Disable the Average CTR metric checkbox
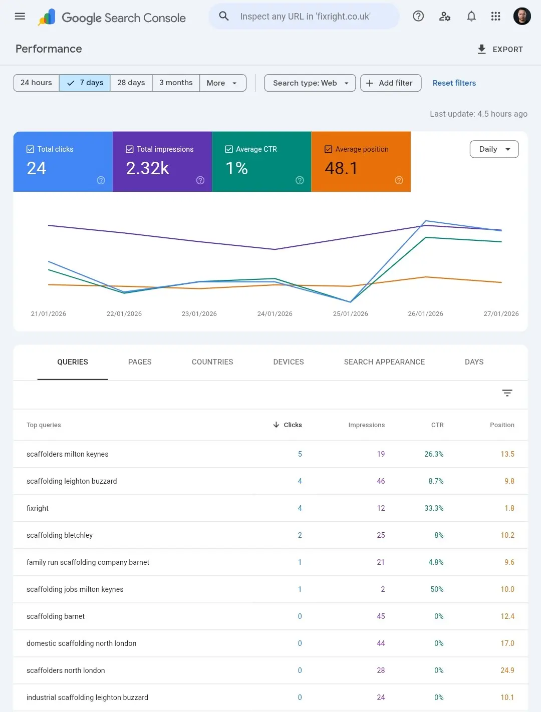The height and width of the screenshot is (712, 541). pyautogui.click(x=228, y=149)
